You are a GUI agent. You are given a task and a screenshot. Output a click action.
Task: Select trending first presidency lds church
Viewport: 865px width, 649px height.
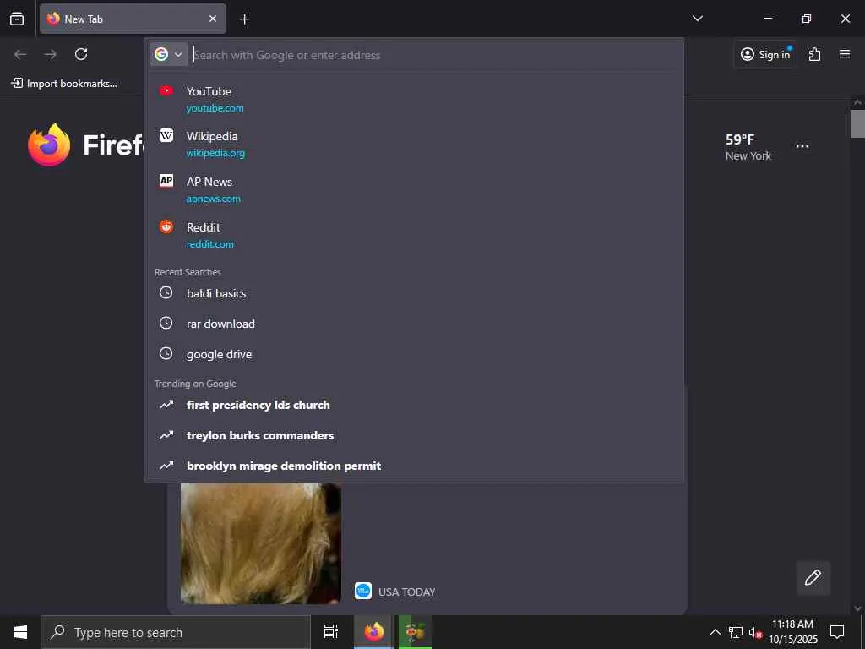click(414, 405)
